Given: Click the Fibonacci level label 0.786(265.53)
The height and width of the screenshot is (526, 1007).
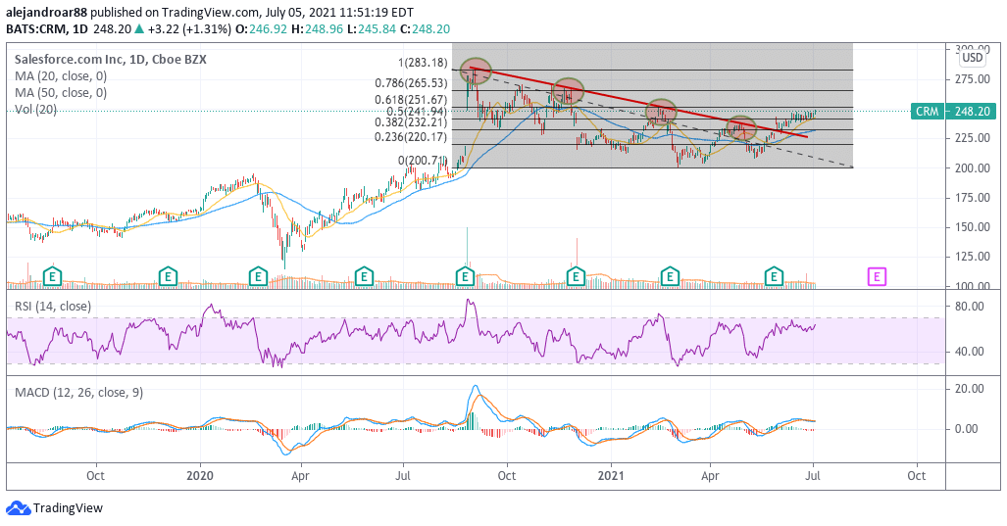Looking at the screenshot, I should click(411, 83).
